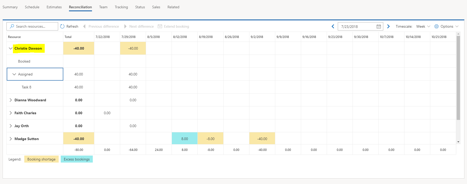
Task: Expand the Faith Charles row
Action: pos(11,113)
